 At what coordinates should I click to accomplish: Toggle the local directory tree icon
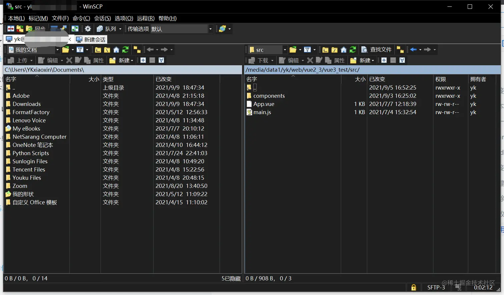click(x=137, y=50)
